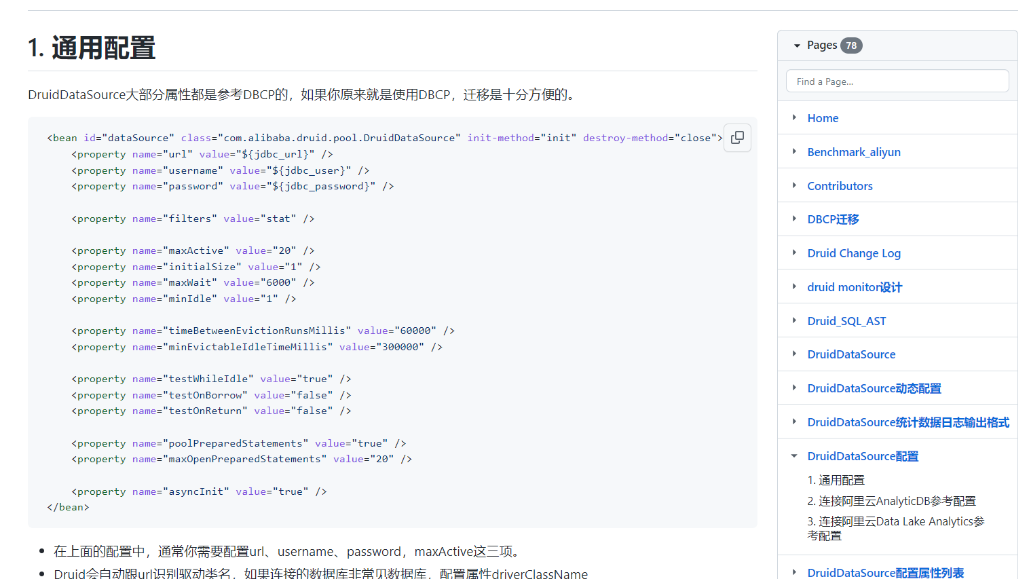Click the maxActive property line in code
Image resolution: width=1029 pixels, height=579 pixels.
(x=193, y=250)
